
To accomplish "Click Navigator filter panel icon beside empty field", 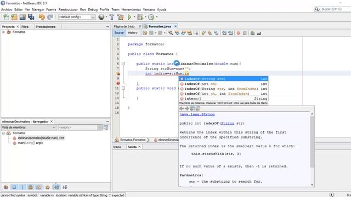I will click(x=106, y=128).
